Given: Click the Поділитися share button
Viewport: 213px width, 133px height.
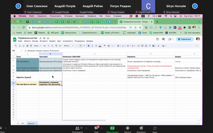Looking at the screenshot, I should coord(185,39).
